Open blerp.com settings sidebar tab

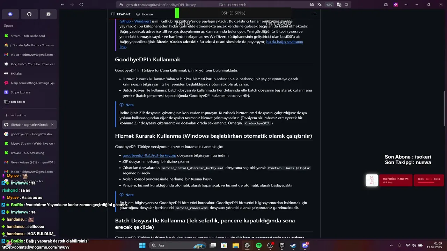29,83
